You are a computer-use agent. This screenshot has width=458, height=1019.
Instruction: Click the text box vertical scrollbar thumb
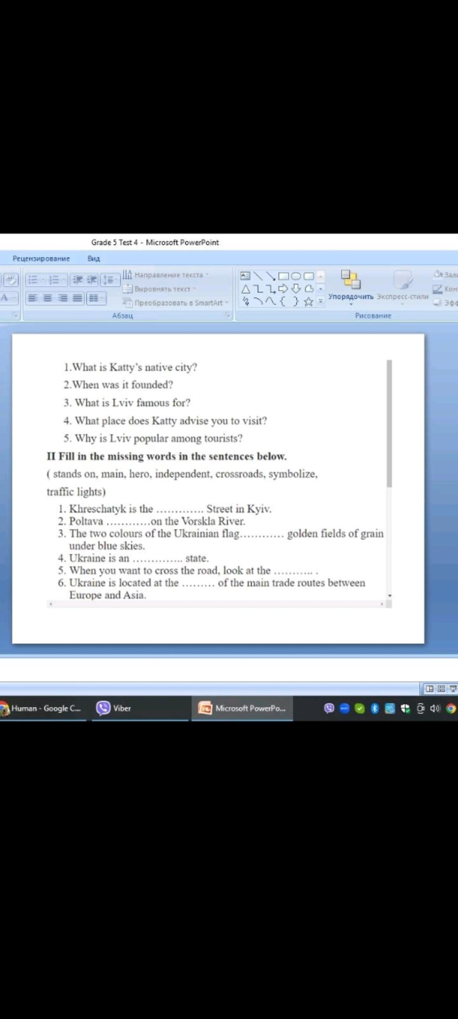389,423
